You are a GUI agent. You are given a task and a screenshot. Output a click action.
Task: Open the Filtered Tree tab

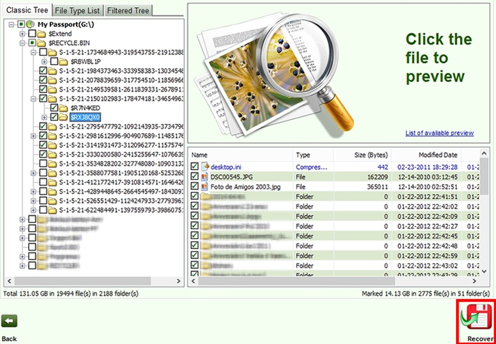[129, 10]
